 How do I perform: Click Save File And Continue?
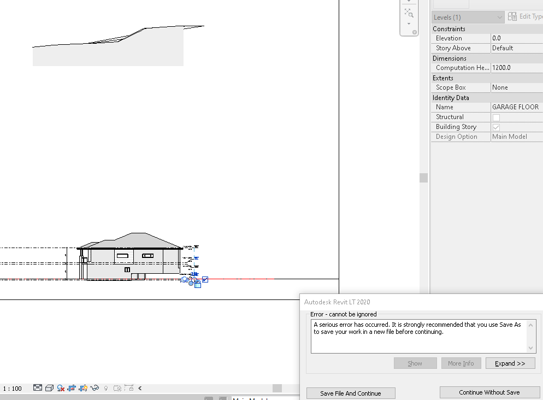(x=350, y=393)
